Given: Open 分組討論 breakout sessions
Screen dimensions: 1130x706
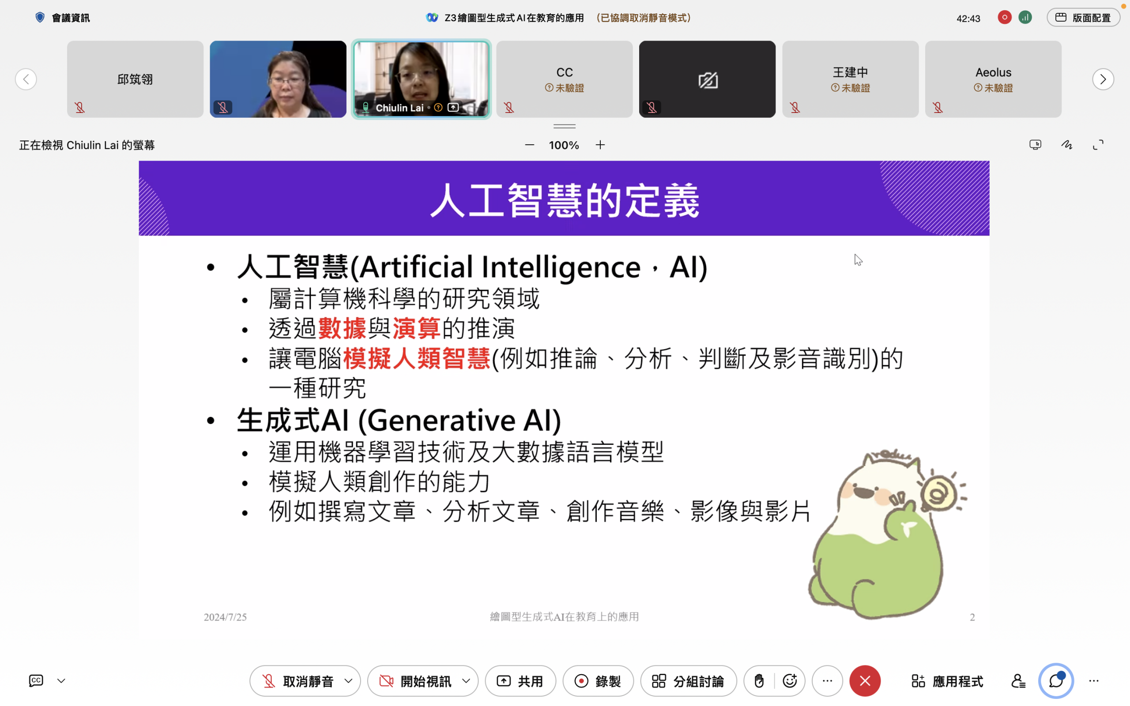Looking at the screenshot, I should [x=689, y=681].
